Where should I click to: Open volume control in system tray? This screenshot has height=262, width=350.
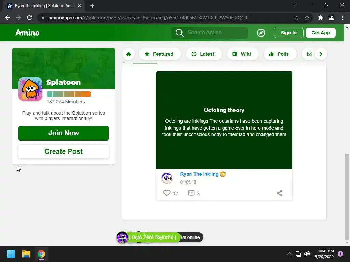[307, 254]
